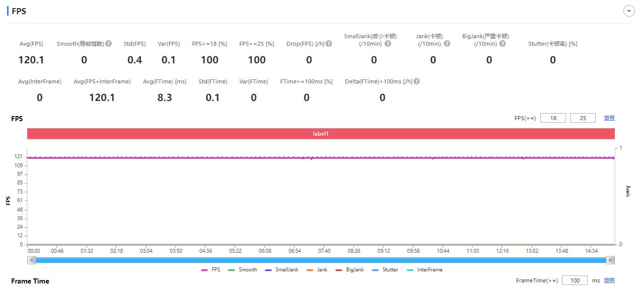Open BigJank(严重卡顿) help icon
The width and height of the screenshot is (640, 287).
pyautogui.click(x=503, y=44)
